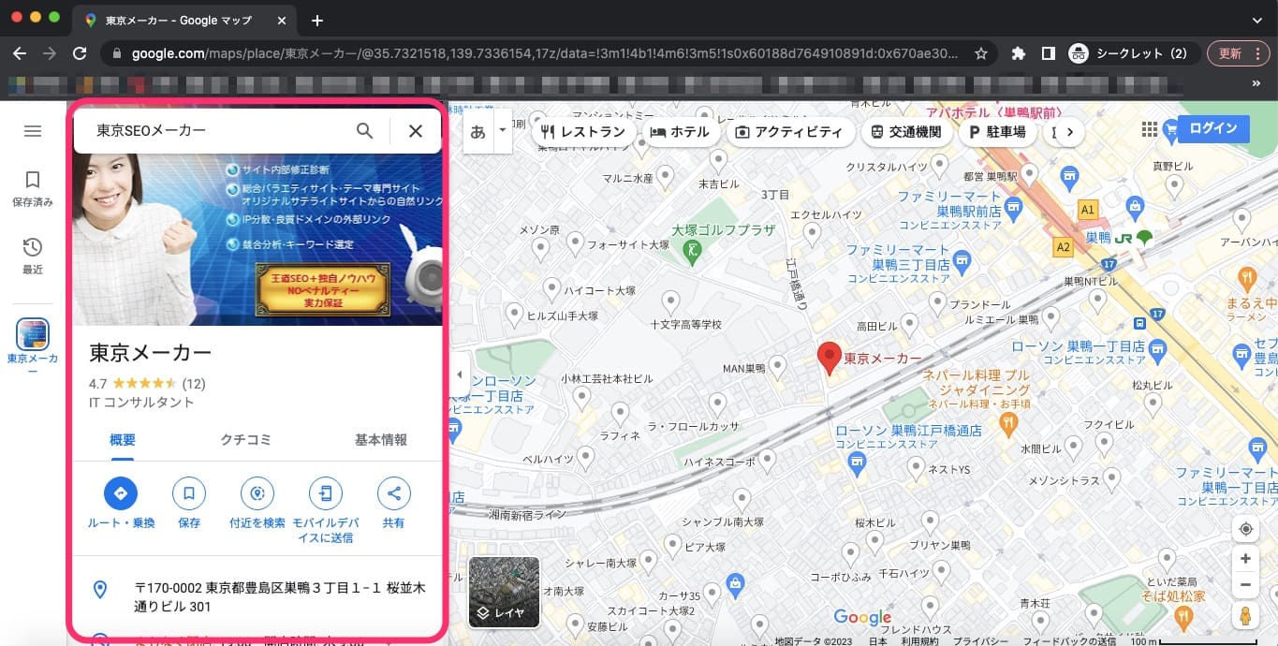
Task: Switch to the 基本情報 tab
Action: [381, 440]
